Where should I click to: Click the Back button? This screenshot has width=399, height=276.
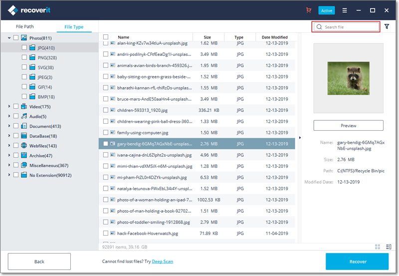point(39,262)
